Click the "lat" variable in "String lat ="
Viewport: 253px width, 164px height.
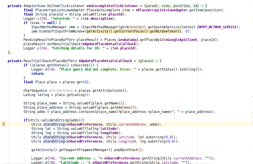pyautogui.click(x=48, y=129)
